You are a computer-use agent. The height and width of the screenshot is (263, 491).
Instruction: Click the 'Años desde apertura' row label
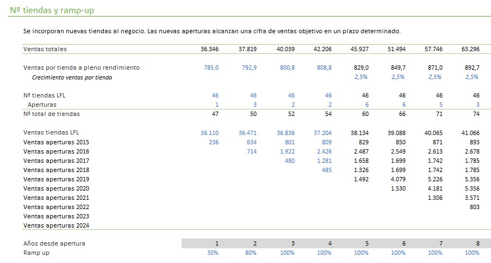click(x=54, y=243)
